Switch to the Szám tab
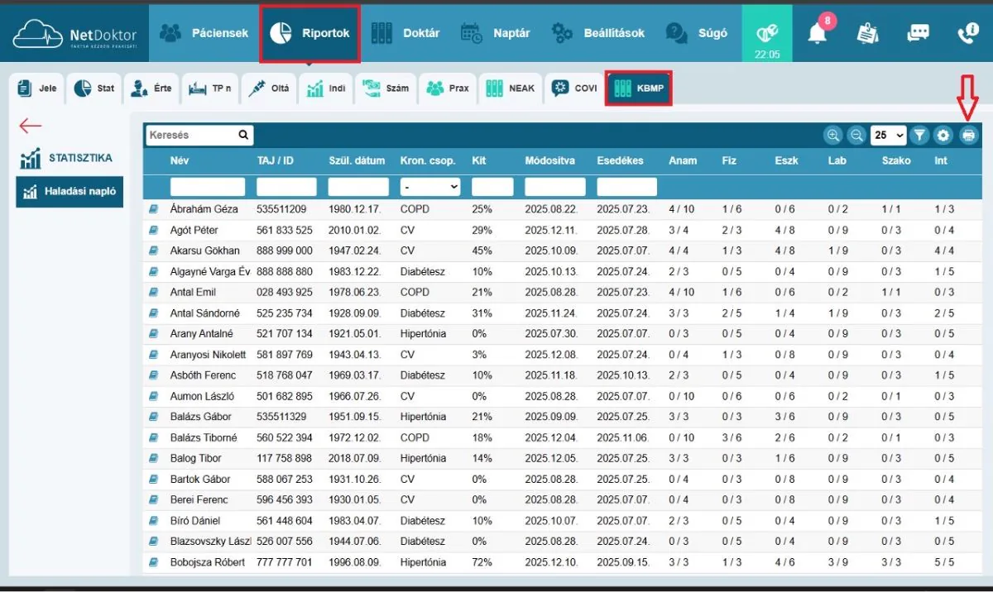This screenshot has width=993, height=592. 386,88
